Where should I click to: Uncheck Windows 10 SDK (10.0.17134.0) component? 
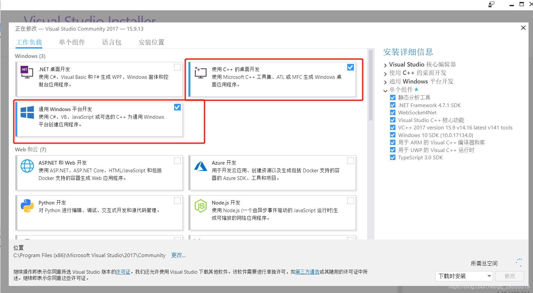click(393, 135)
